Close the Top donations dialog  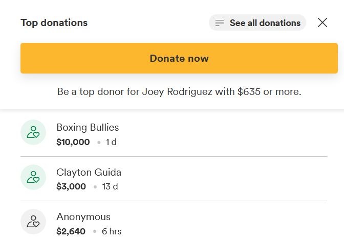(322, 22)
